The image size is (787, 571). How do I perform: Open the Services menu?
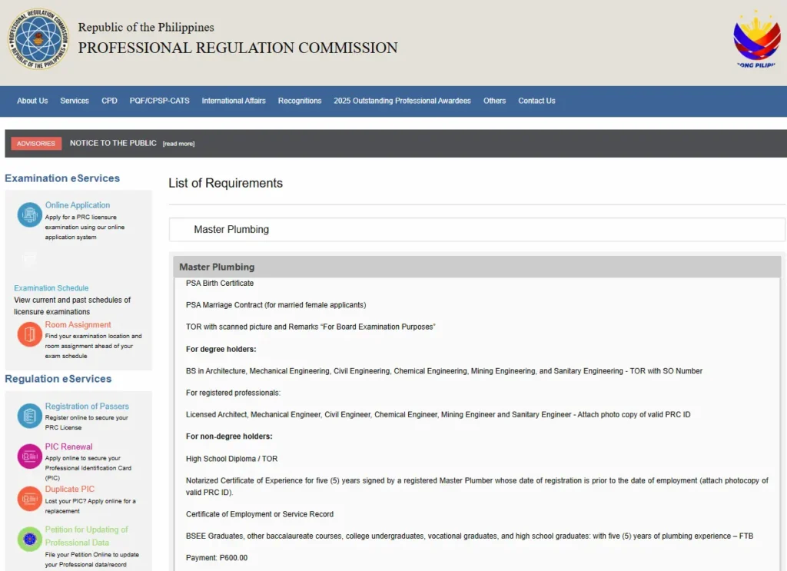75,101
